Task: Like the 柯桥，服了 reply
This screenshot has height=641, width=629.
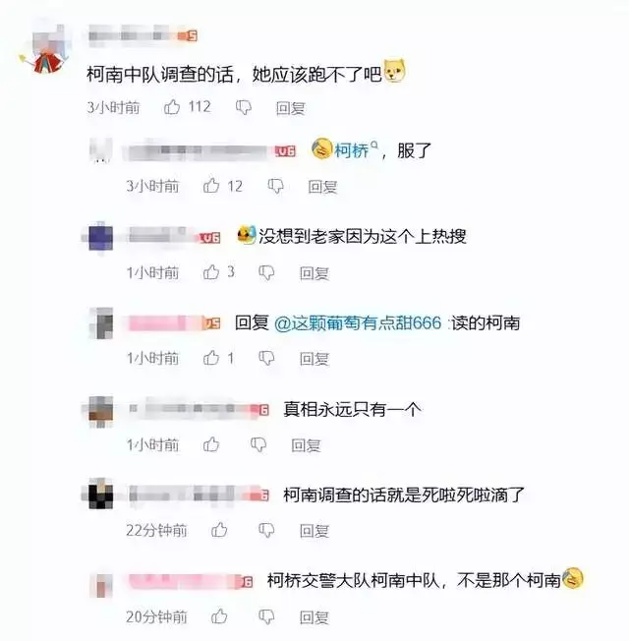Action: coord(211,186)
